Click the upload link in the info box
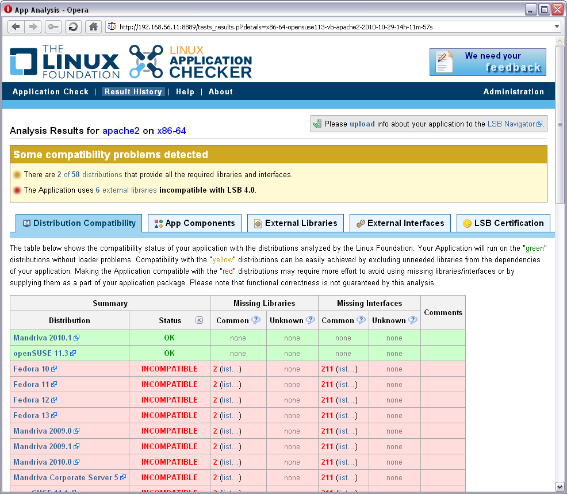This screenshot has width=567, height=494. coord(362,124)
